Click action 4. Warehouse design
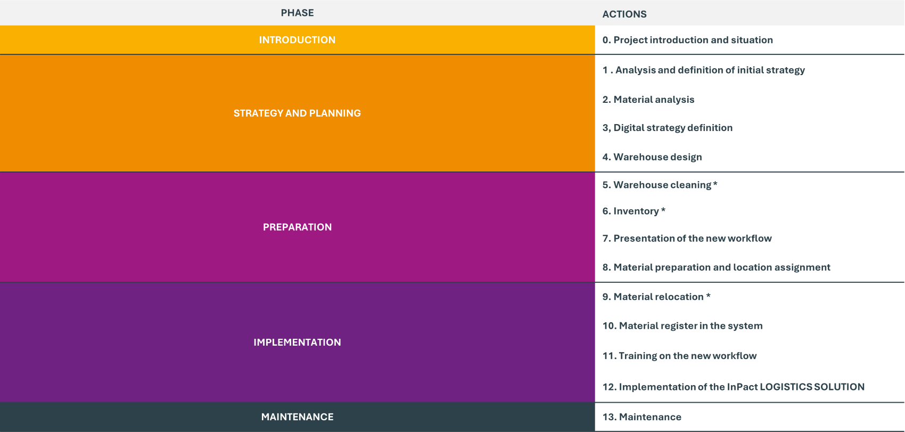Image resolution: width=905 pixels, height=432 pixels. 652,157
